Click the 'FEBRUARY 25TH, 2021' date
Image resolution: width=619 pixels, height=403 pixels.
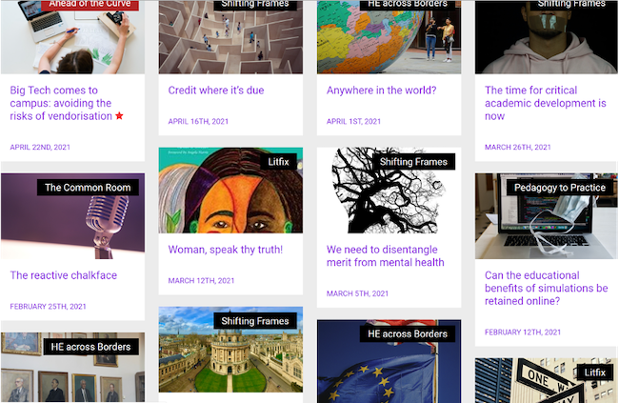tap(48, 307)
